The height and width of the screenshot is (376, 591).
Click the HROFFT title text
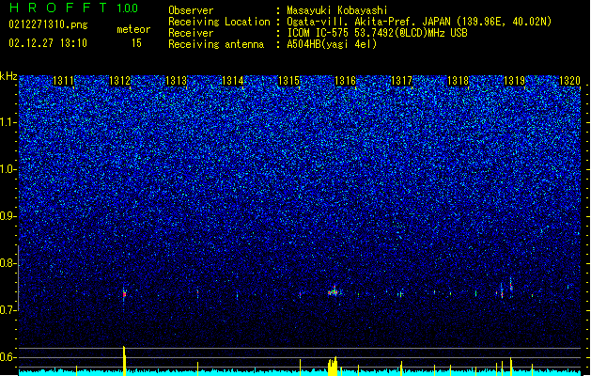[x=58, y=8]
